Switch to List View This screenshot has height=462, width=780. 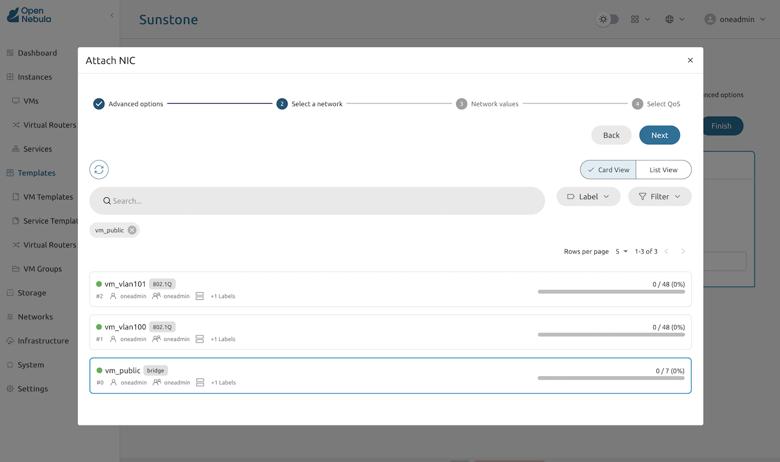point(663,170)
